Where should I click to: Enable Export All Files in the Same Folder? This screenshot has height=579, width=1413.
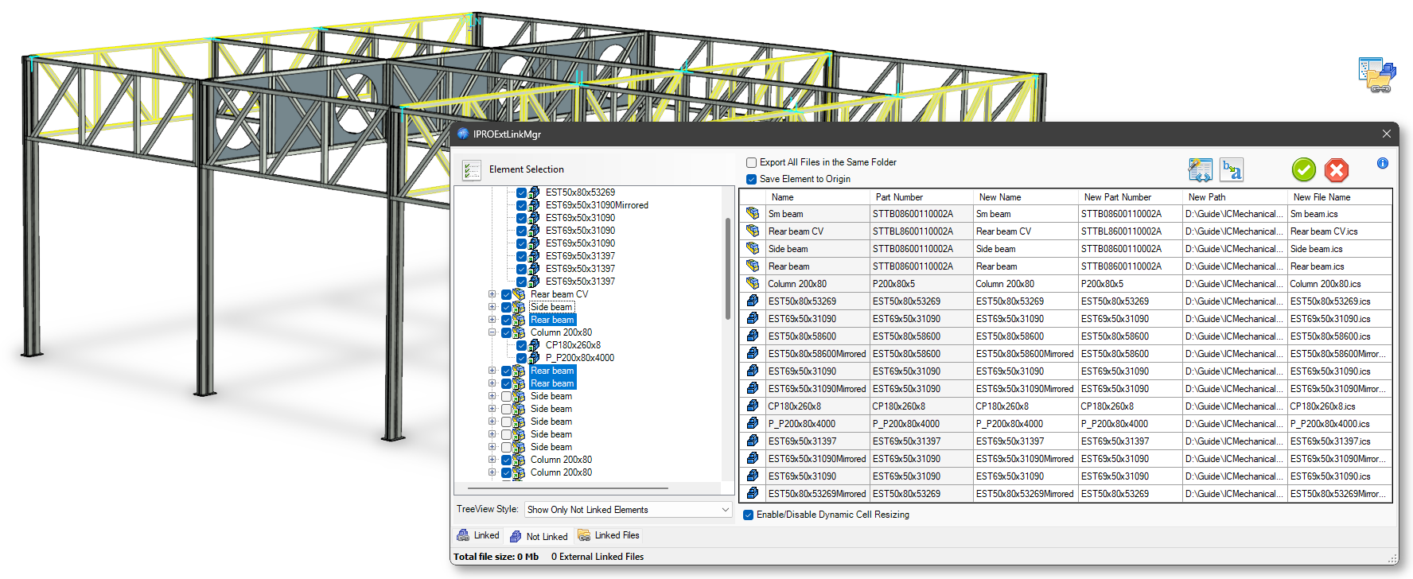751,162
